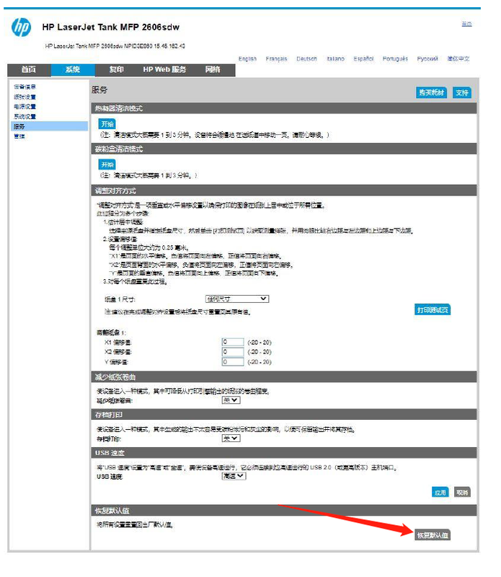Image resolution: width=501 pixels, height=577 pixels.
Task: Expand the USB 速度 dropdown
Action: pyautogui.click(x=234, y=476)
